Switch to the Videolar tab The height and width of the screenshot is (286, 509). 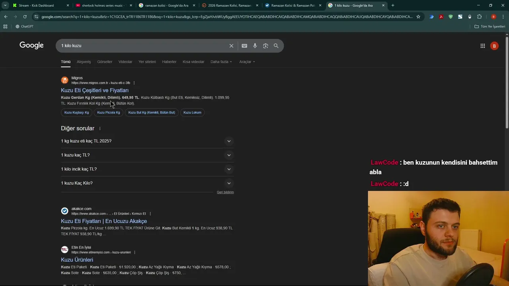tap(125, 62)
